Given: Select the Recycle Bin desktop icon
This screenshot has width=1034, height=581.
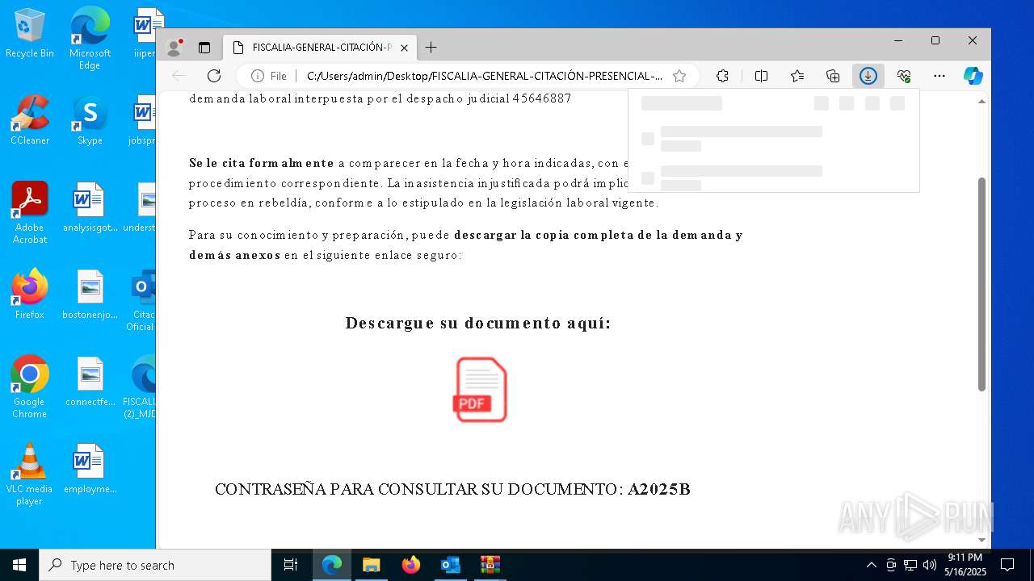Looking at the screenshot, I should pos(30,33).
